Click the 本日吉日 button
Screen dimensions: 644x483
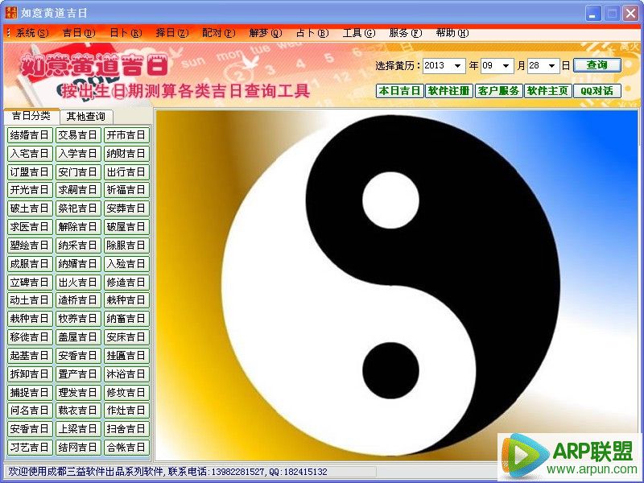pyautogui.click(x=399, y=90)
